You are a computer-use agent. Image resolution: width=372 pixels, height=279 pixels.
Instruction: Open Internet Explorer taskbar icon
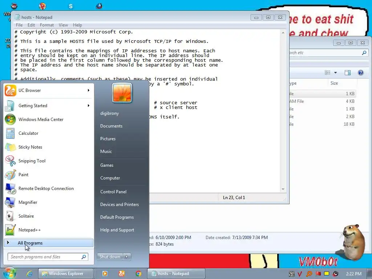[29, 274]
